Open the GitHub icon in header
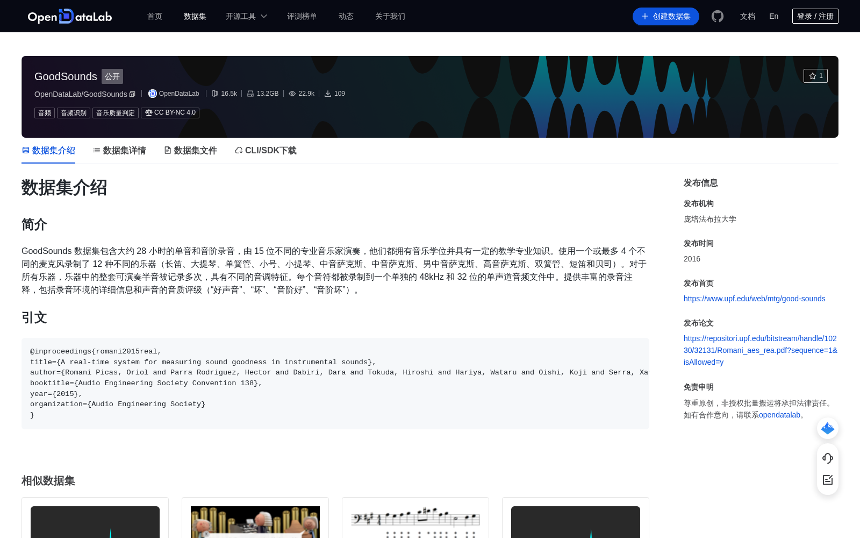 (718, 16)
